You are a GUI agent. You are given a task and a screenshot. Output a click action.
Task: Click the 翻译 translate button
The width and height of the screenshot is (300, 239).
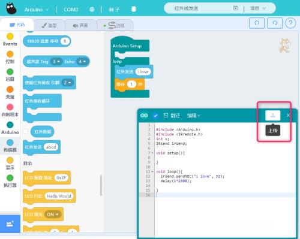coord(172,116)
